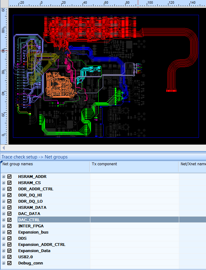Expand the Expansion_Data tree node
Viewport: 206px width, 270px height.
tap(4, 251)
